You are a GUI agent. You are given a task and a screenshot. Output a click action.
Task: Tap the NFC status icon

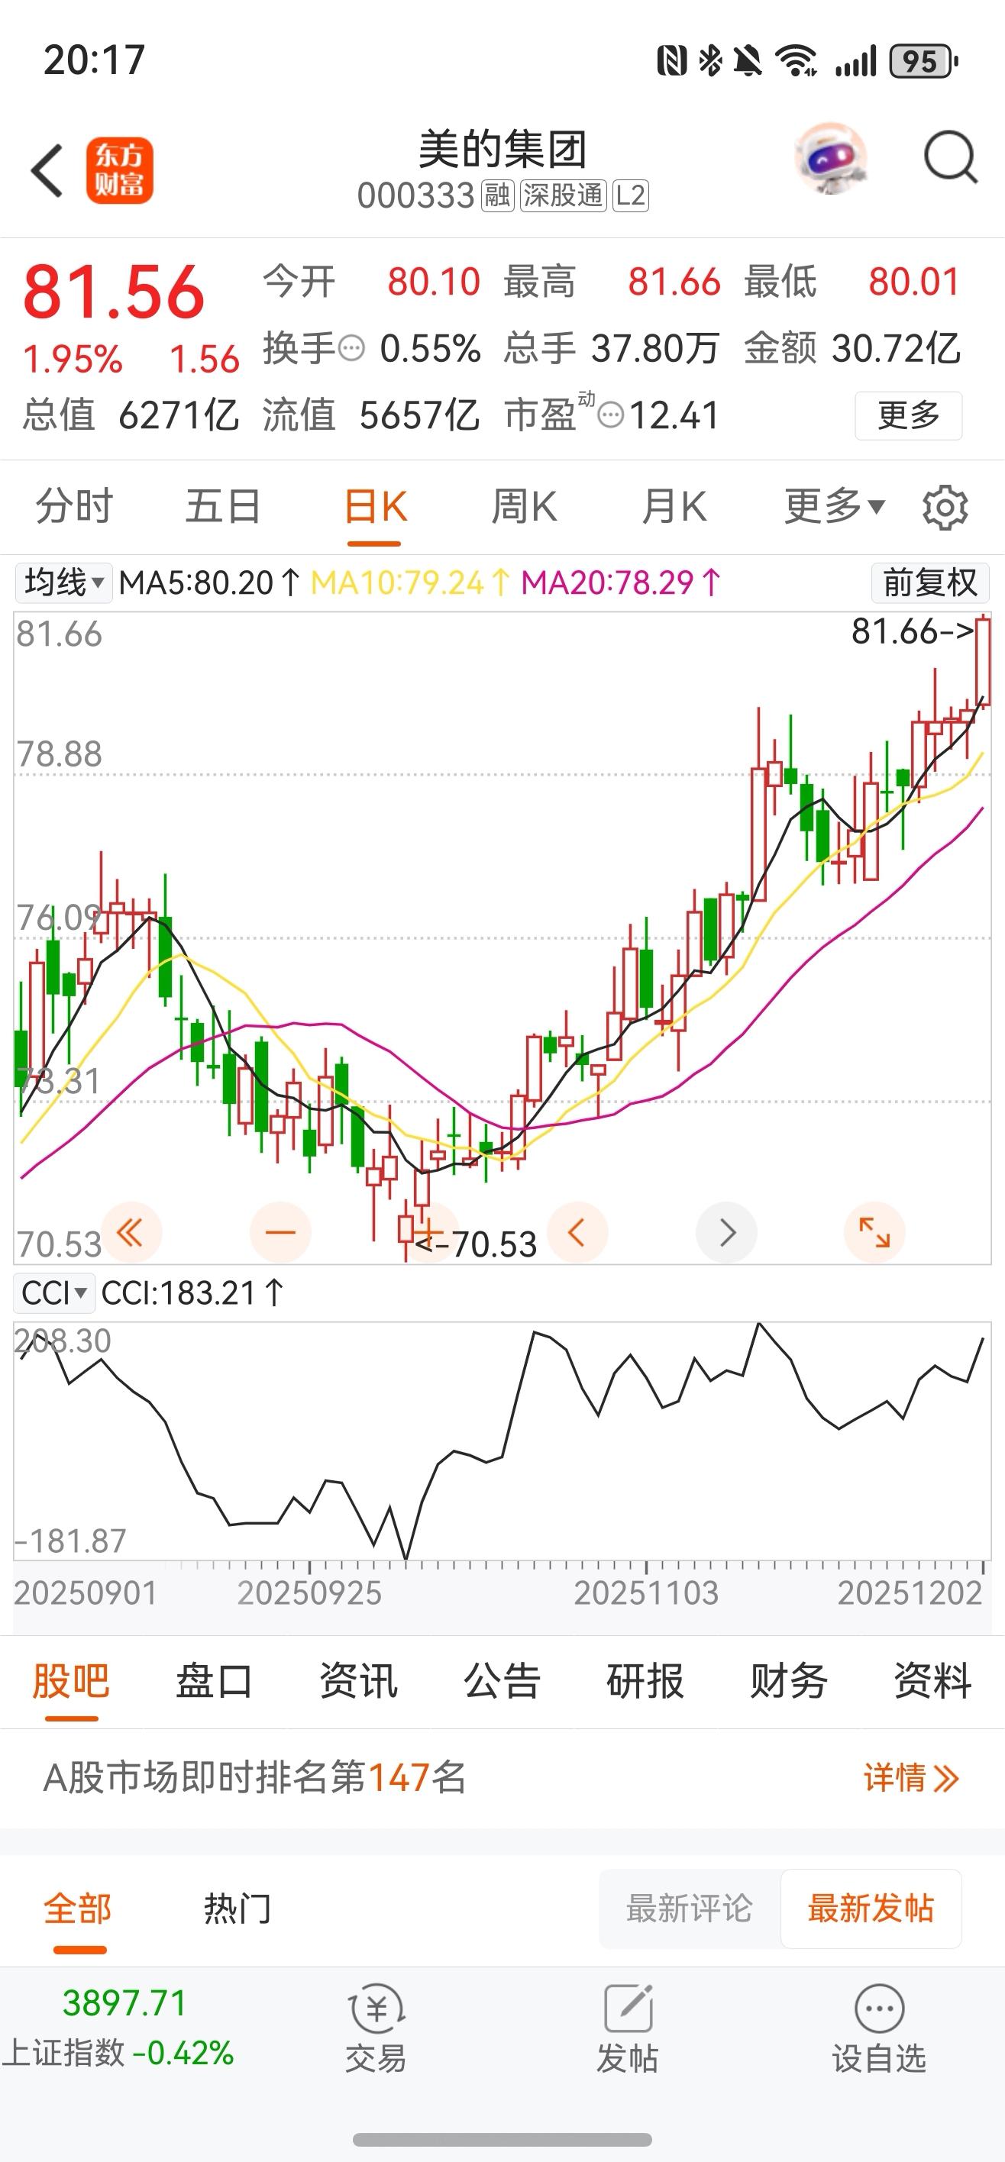[672, 60]
